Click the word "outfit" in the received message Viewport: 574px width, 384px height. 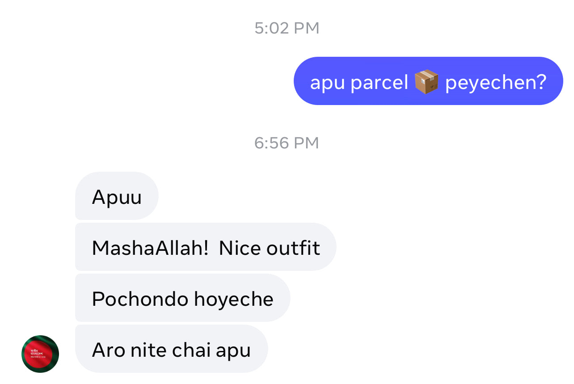click(294, 247)
